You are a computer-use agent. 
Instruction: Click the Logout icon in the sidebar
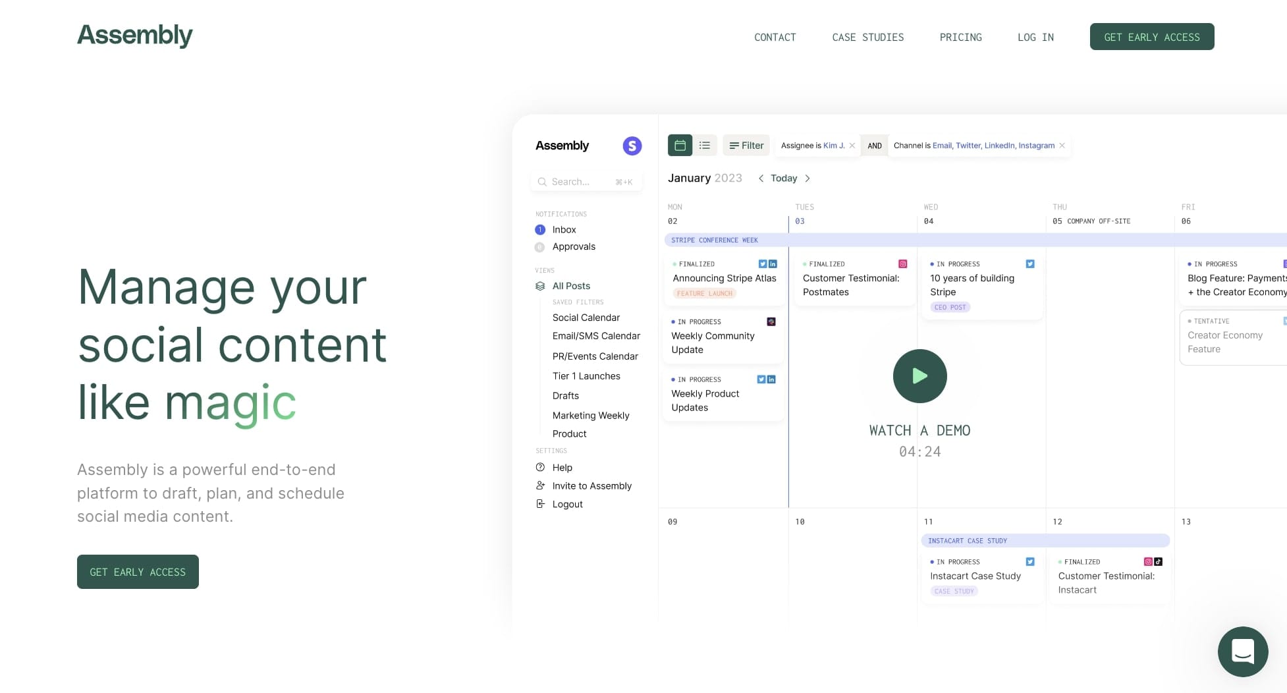click(x=541, y=504)
